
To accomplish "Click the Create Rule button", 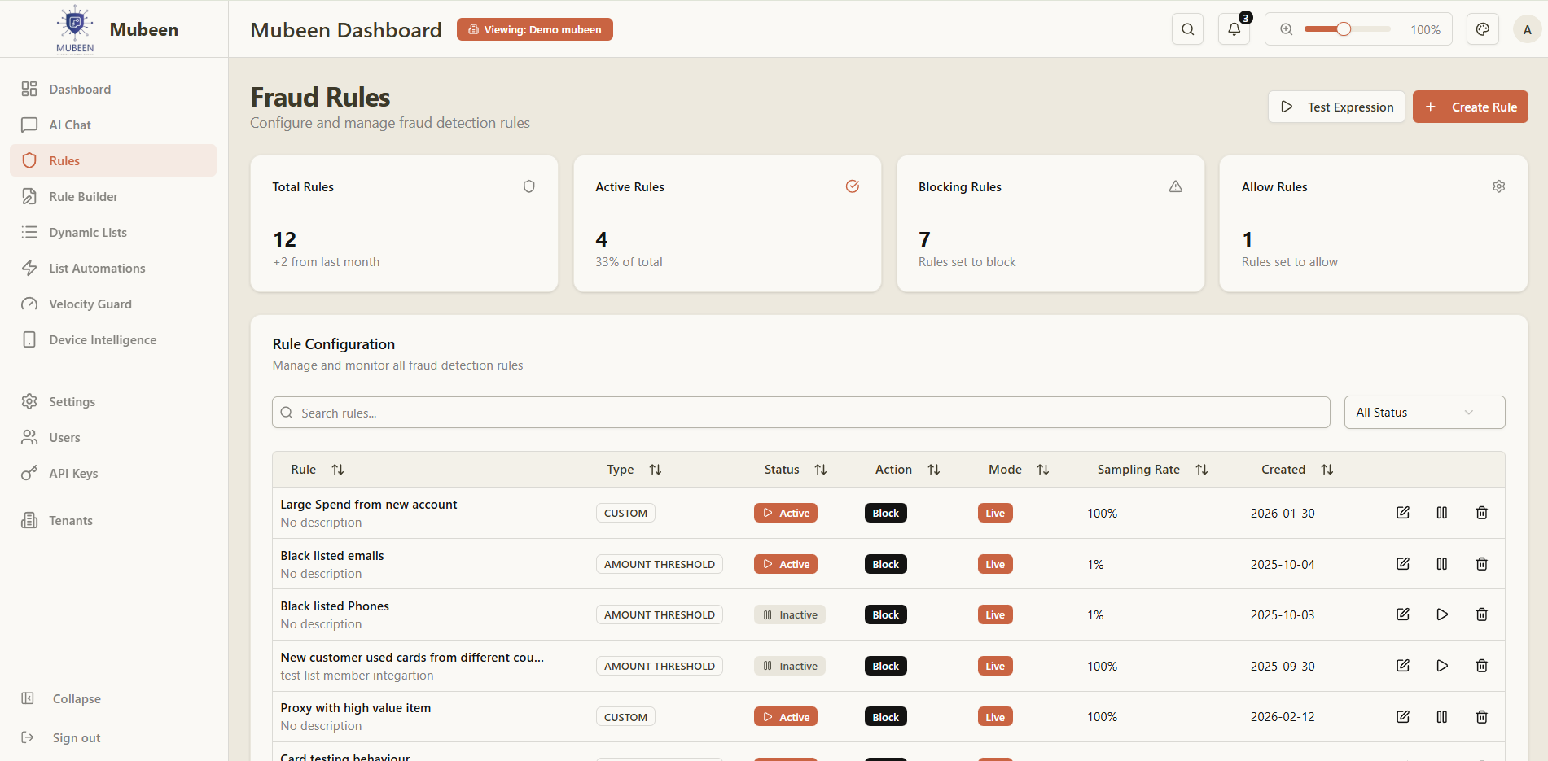I will click(x=1470, y=107).
